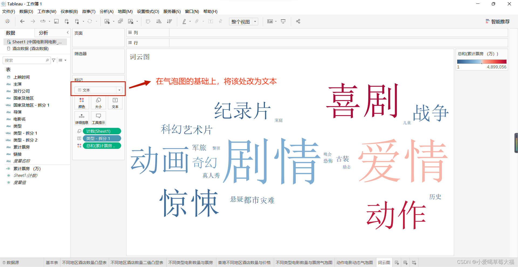Click the fix axes pin icon
The width and height of the screenshot is (518, 267).
[220, 21]
